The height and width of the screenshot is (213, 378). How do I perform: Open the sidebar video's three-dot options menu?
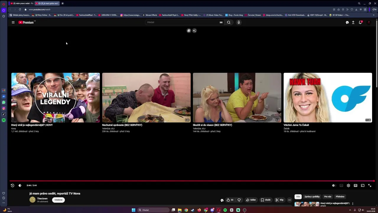coord(353,204)
